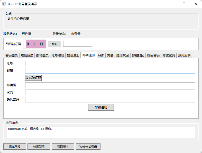Submit with the 邮箱注册 button
This screenshot has width=202, height=153.
point(101,107)
